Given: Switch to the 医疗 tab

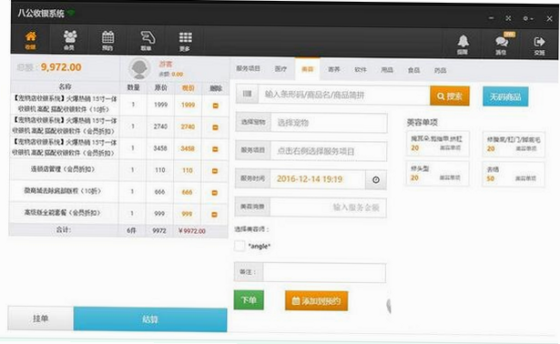Looking at the screenshot, I should (x=280, y=68).
